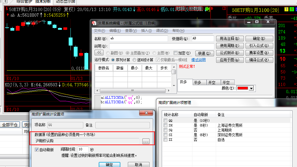Check the SH statistics item checkbox
The image size is (297, 167).
(x=165, y=125)
